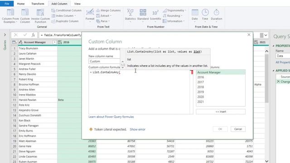Open the Index Column dropdown
Screen dimensions: 290x163
64,16
